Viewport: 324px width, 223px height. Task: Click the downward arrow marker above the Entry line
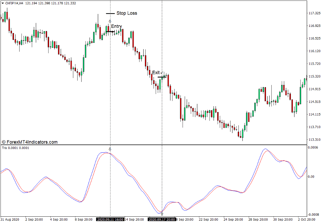[x=110, y=21]
